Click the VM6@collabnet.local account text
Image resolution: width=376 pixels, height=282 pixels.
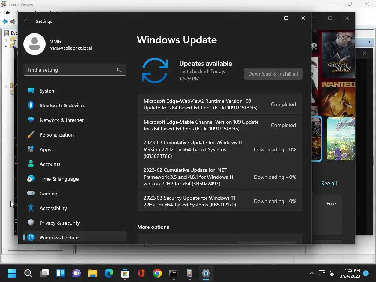[71, 48]
